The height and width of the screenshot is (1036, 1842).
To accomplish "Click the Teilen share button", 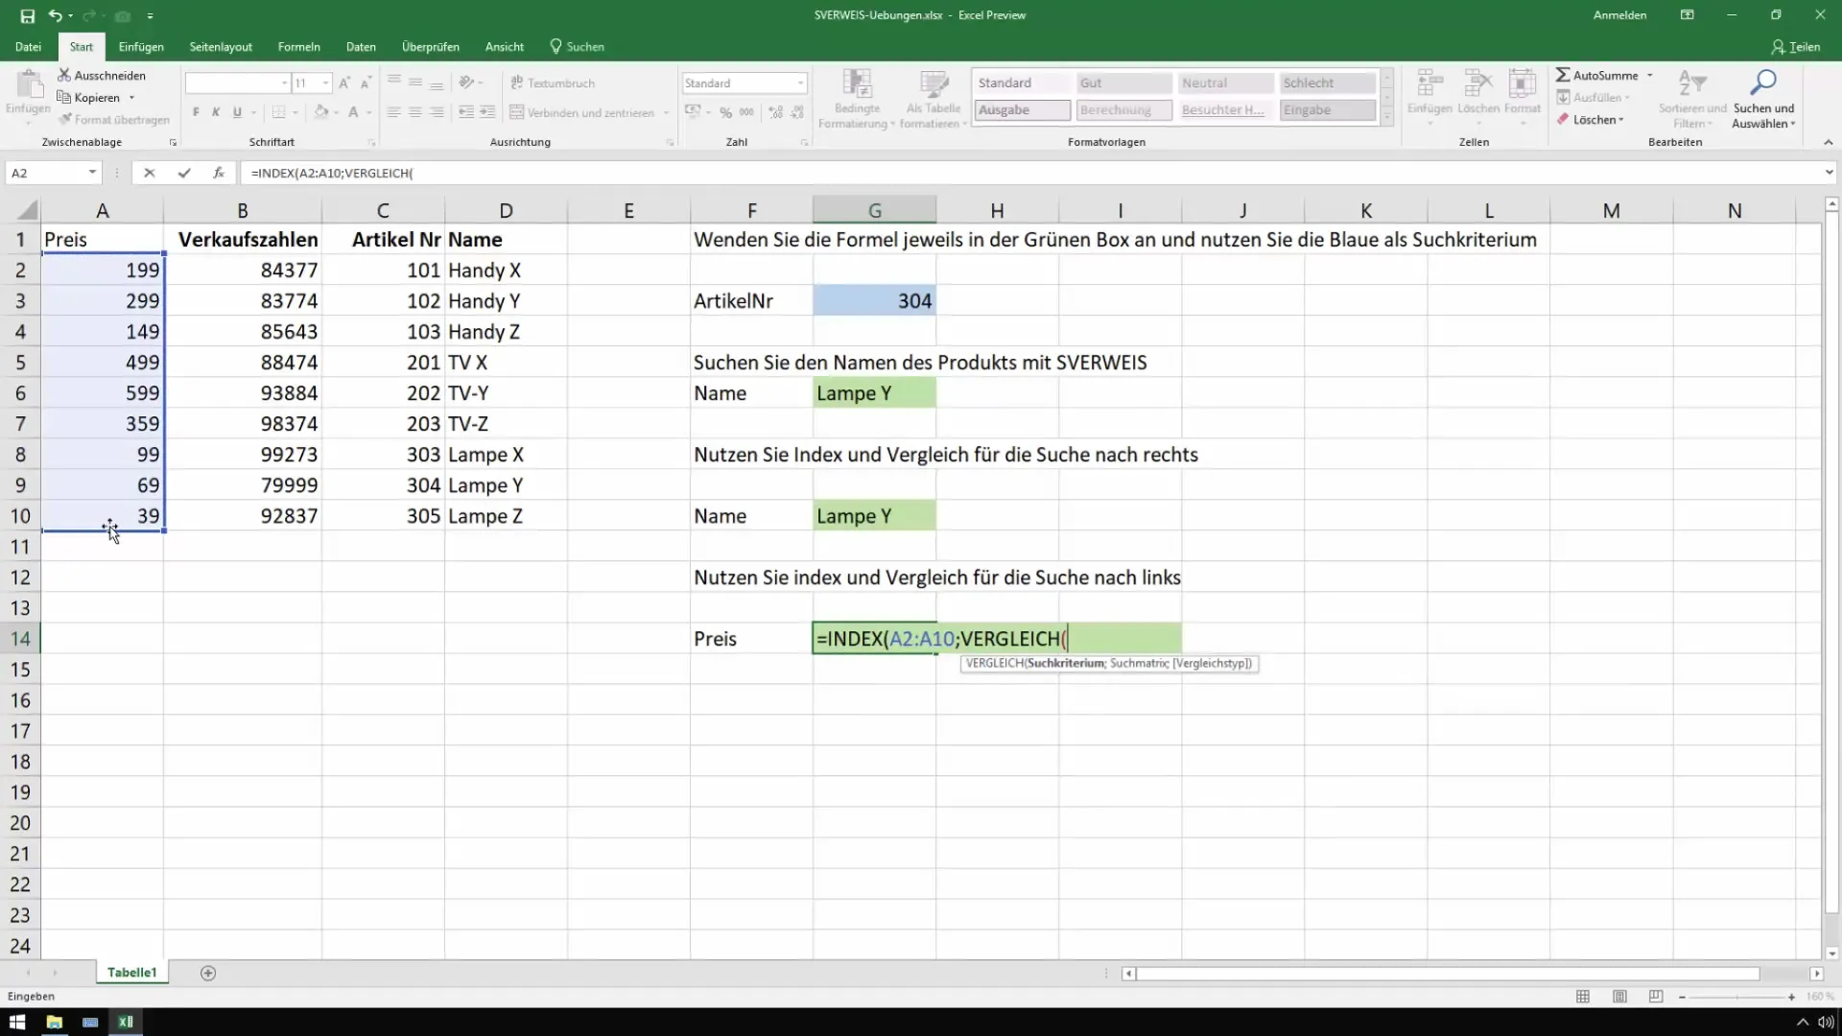I will 1796,46.
